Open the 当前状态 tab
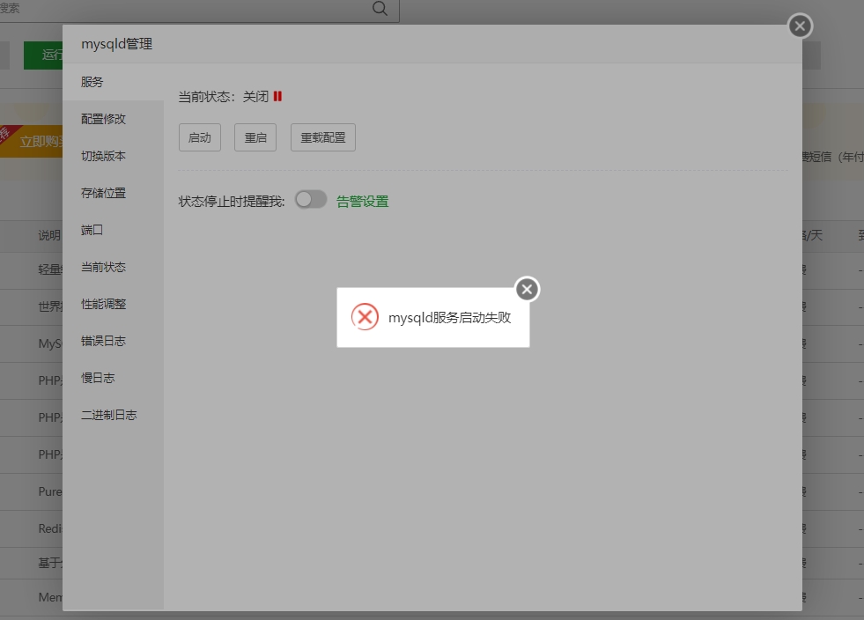This screenshot has width=864, height=620. tap(113, 268)
